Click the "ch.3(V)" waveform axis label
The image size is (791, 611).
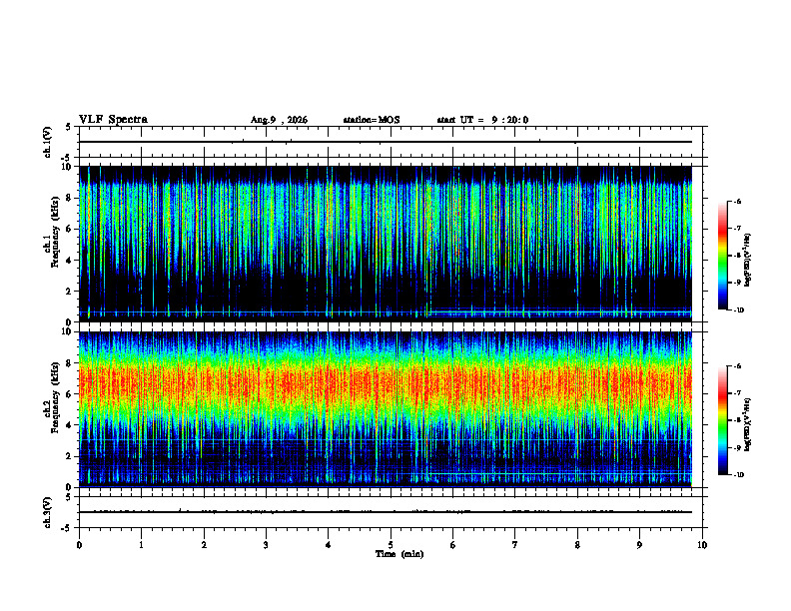click(47, 512)
